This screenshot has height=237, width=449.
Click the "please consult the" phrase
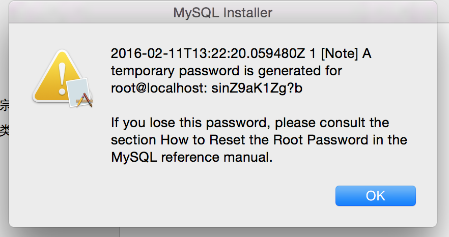tap(332, 123)
